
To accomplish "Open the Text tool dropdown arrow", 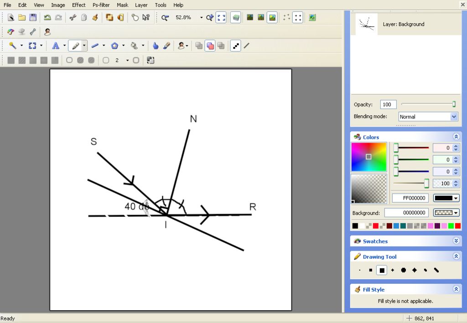I will [64, 46].
